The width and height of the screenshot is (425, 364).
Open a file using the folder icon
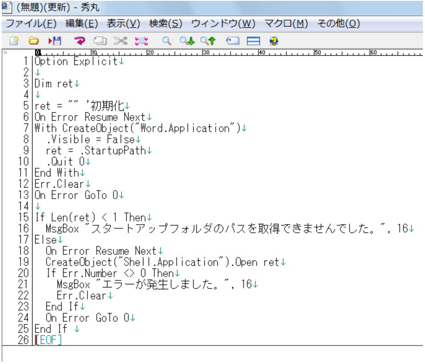click(33, 41)
